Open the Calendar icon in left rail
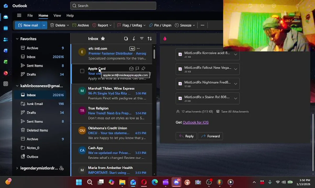Screen dimensions: 315x188 click(6, 28)
